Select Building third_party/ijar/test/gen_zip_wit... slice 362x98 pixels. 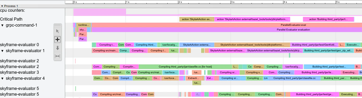coord(328,51)
